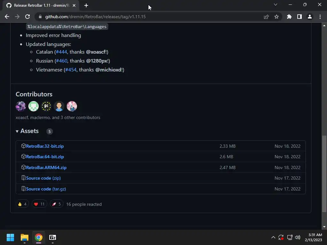Reload the current page
Image resolution: width=327 pixels, height=245 pixels.
tap(27, 17)
